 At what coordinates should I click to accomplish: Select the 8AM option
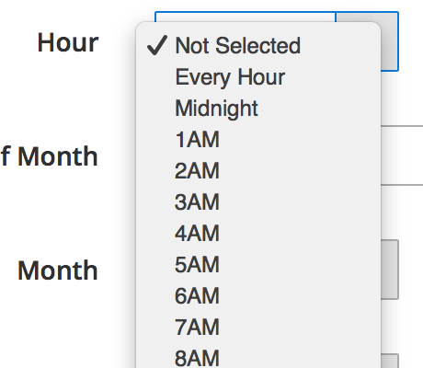pos(258,357)
